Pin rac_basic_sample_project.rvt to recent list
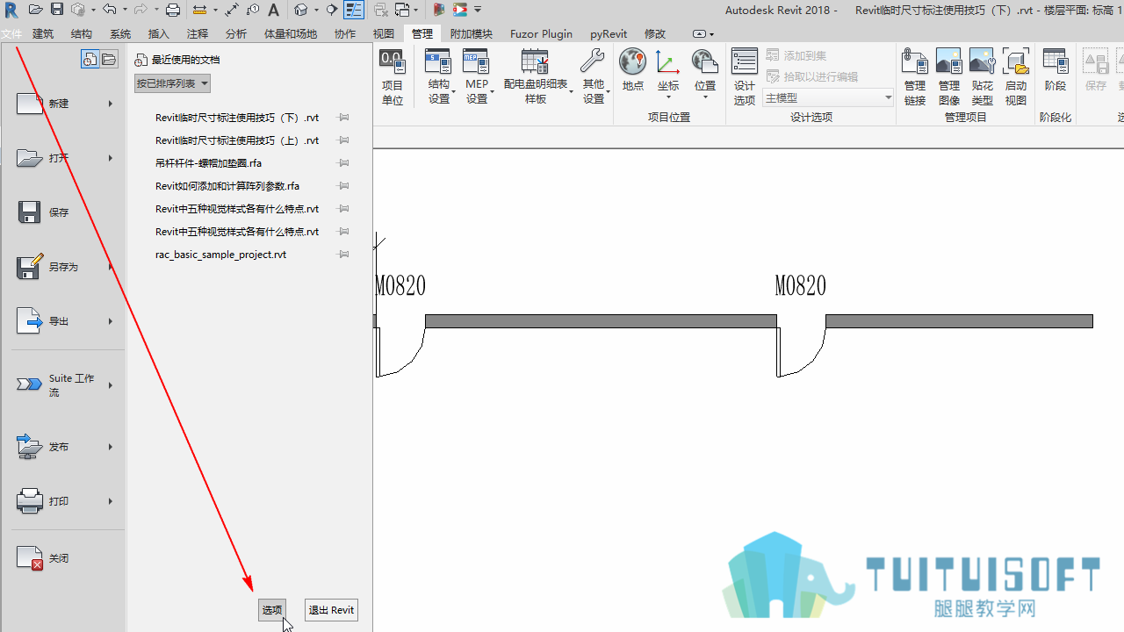Viewport: 1124px width, 632px height. [344, 255]
